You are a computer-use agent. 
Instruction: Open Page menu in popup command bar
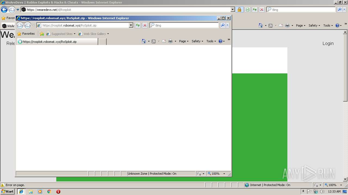click(x=184, y=41)
